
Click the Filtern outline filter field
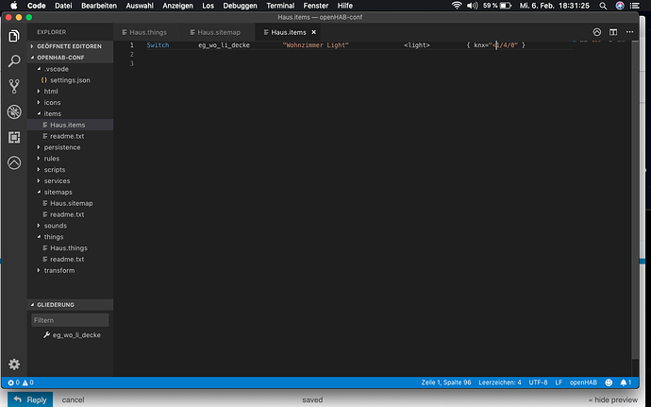coord(71,320)
